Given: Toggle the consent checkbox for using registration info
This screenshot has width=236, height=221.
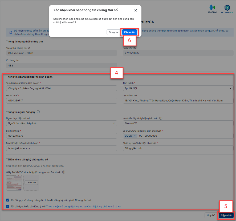Looking at the screenshot, I should click(x=7, y=200).
